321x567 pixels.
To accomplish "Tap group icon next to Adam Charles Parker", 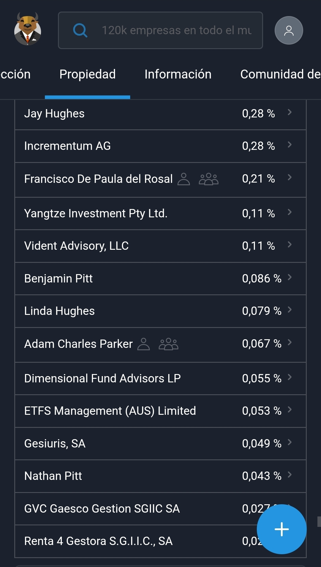I will tap(168, 344).
